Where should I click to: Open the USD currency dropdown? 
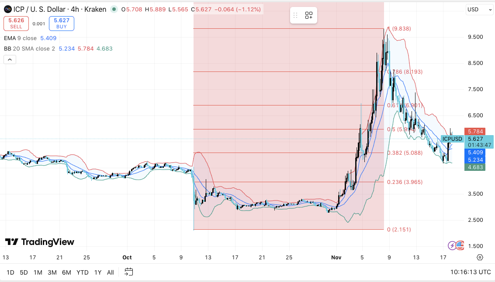click(x=479, y=9)
